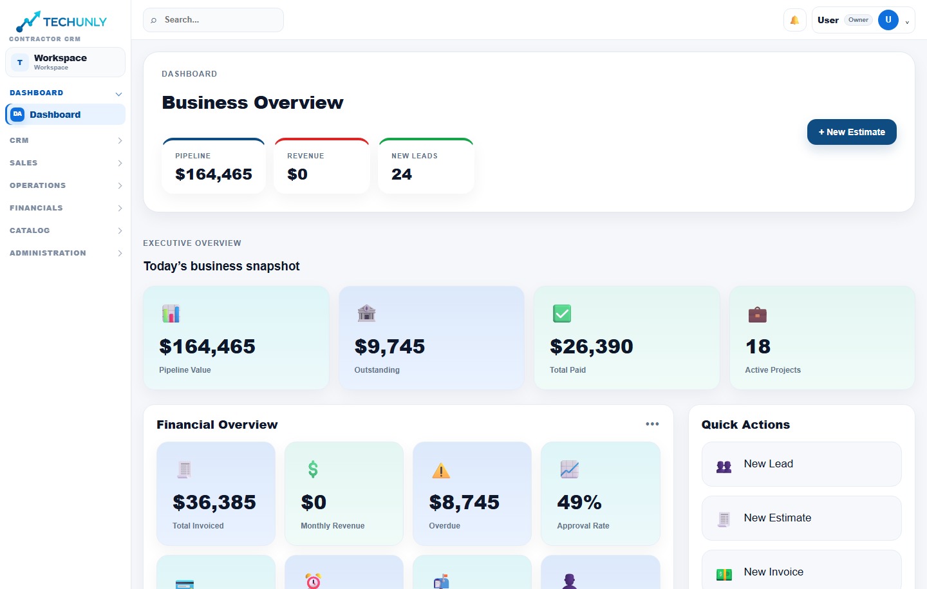
Task: Click the + New Estimate button
Action: [x=852, y=132]
